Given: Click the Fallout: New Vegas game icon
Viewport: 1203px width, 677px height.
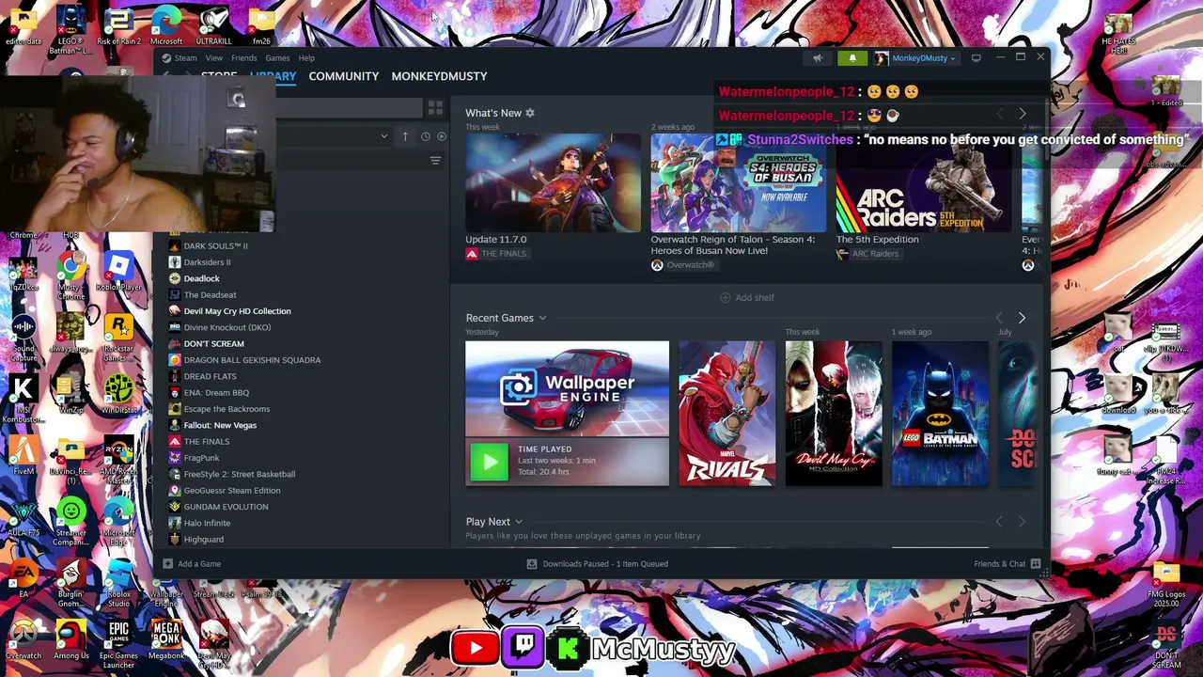Looking at the screenshot, I should click(x=175, y=426).
